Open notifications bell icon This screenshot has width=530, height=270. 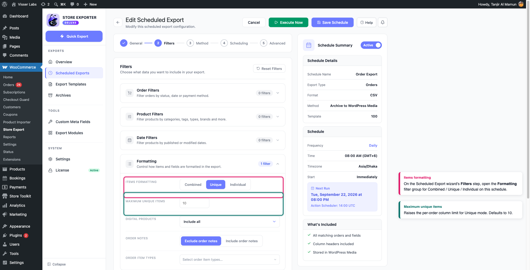[383, 22]
